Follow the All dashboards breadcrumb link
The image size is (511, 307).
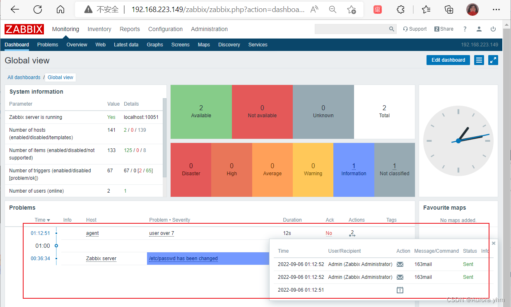point(24,77)
